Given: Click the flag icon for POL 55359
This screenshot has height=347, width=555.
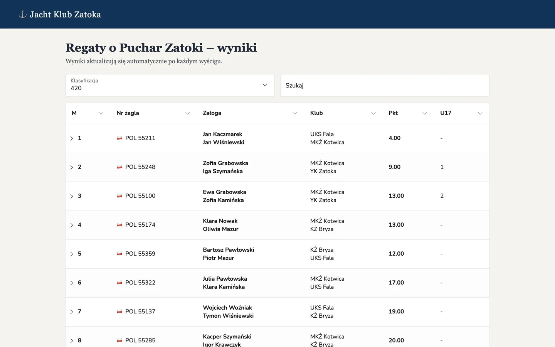Looking at the screenshot, I should 119,254.
